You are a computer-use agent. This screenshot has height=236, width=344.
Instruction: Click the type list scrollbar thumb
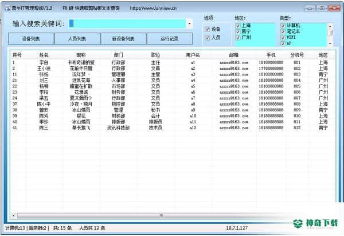pyautogui.click(x=330, y=32)
